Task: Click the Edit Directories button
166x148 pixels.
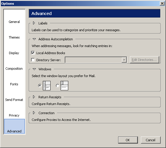Action: (x=144, y=60)
